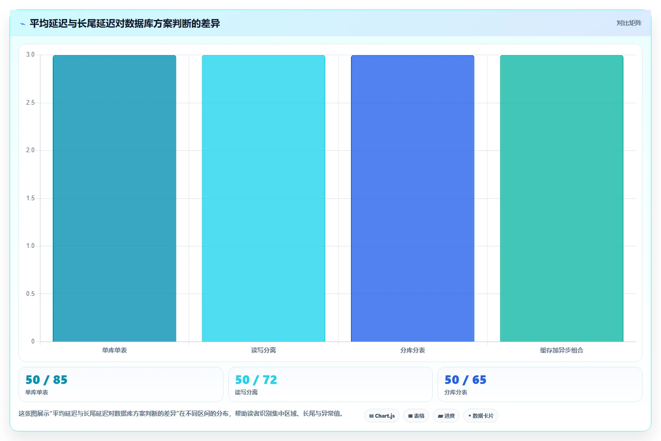This screenshot has width=661, height=441.
Task: Click the 读写分离 cyan bar
Action: [x=263, y=198]
